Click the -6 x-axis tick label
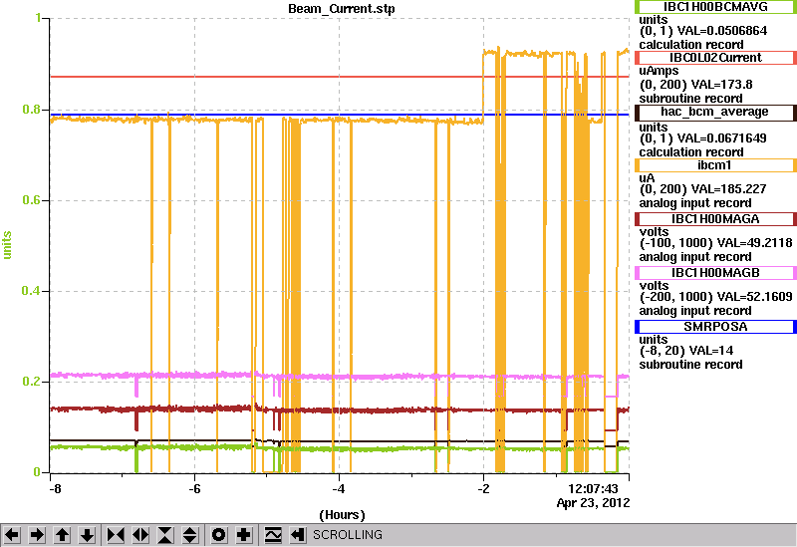The width and height of the screenshot is (797, 547). coord(194,489)
